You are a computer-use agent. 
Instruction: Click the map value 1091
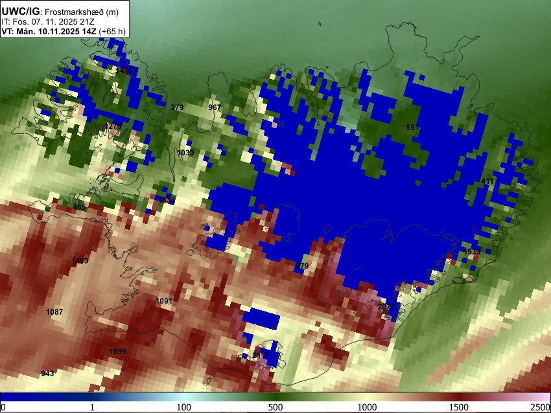pos(164,301)
